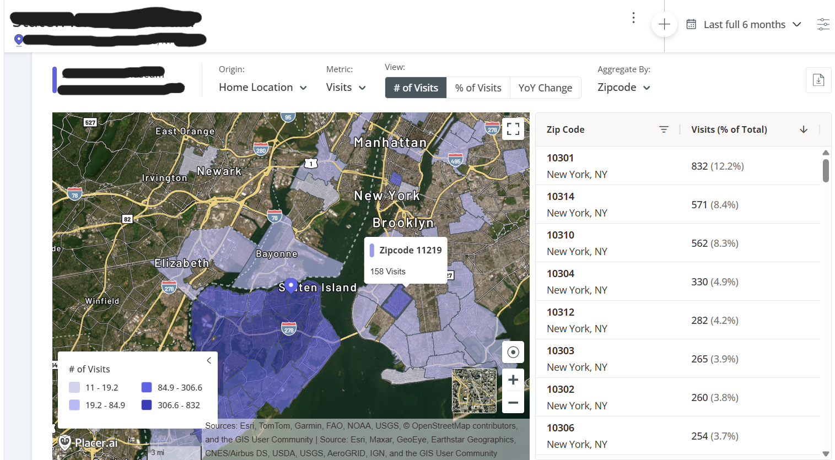835x460 pixels.
Task: Select the # of Visits view
Action: click(x=416, y=88)
